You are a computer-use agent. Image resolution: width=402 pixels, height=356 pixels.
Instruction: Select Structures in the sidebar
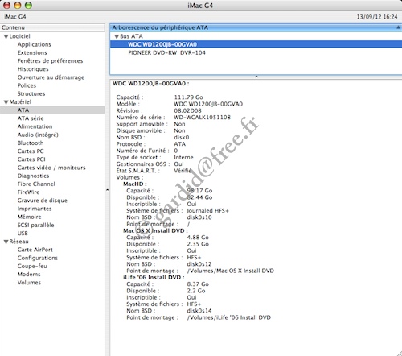[31, 93]
